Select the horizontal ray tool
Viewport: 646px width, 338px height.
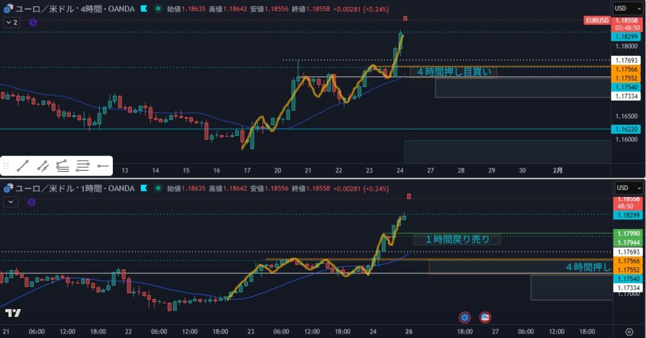(103, 166)
